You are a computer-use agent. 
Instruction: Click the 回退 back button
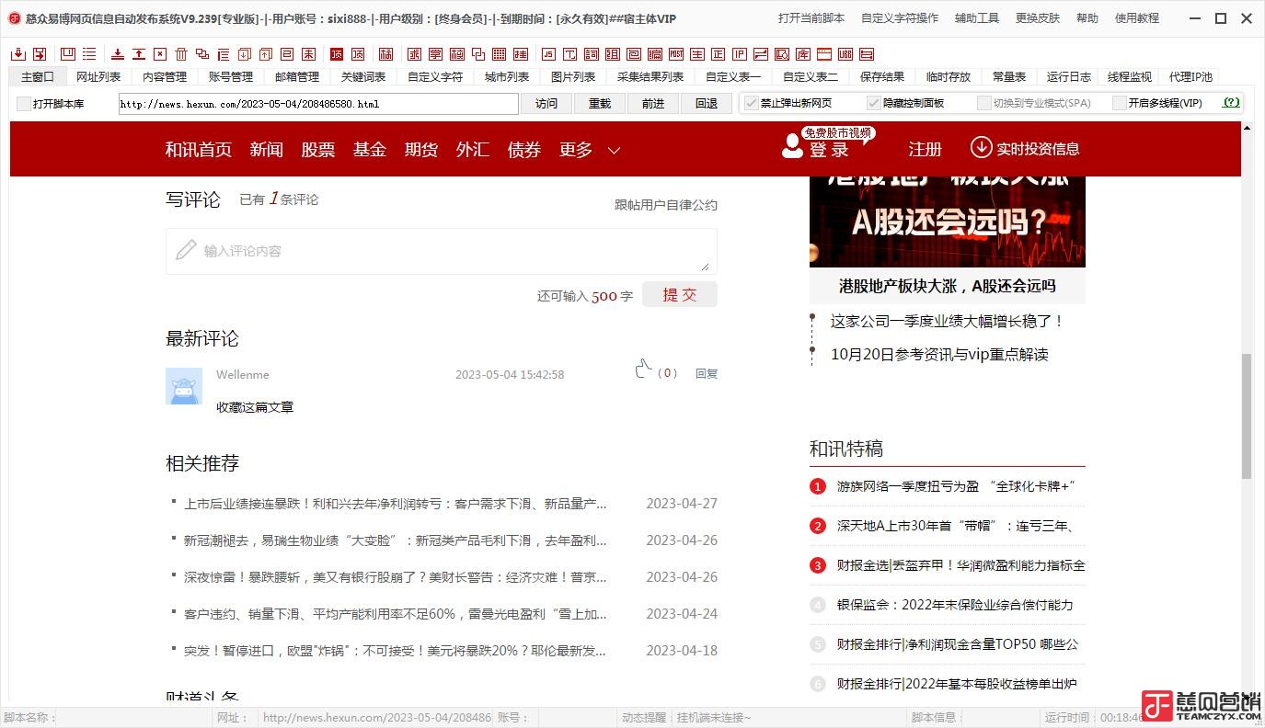pos(707,104)
